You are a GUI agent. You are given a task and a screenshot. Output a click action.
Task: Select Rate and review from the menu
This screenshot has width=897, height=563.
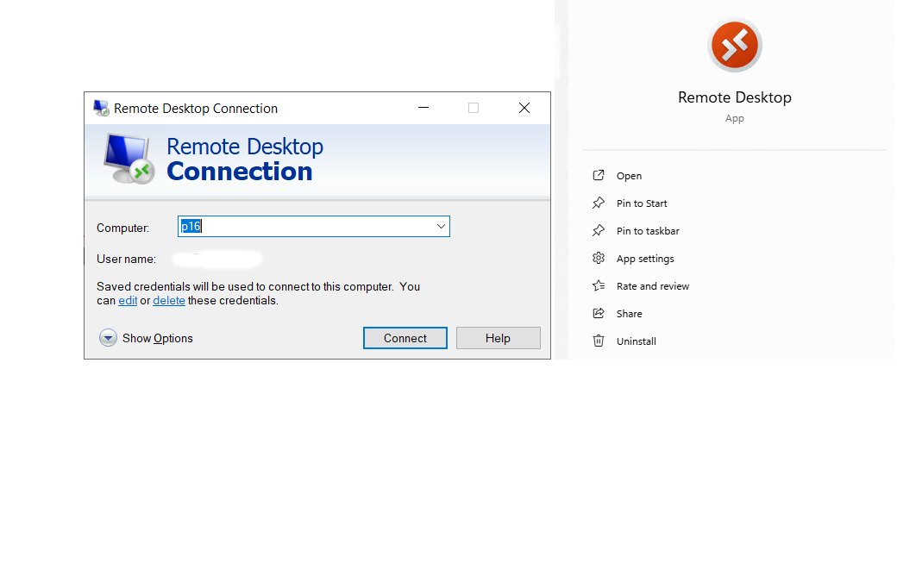653,285
